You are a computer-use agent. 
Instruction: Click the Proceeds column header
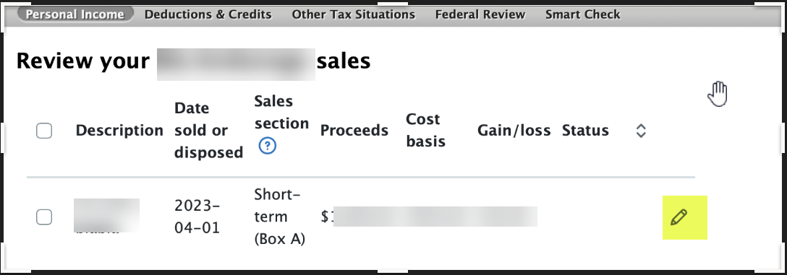[354, 131]
